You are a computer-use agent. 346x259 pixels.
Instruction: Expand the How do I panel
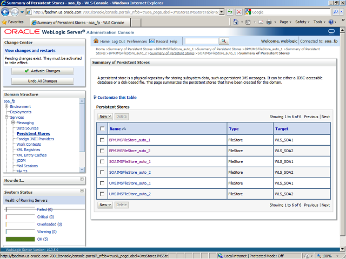pyautogui.click(x=82, y=179)
